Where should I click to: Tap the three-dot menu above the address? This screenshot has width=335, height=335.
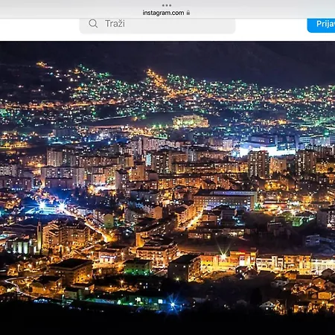coord(167,5)
